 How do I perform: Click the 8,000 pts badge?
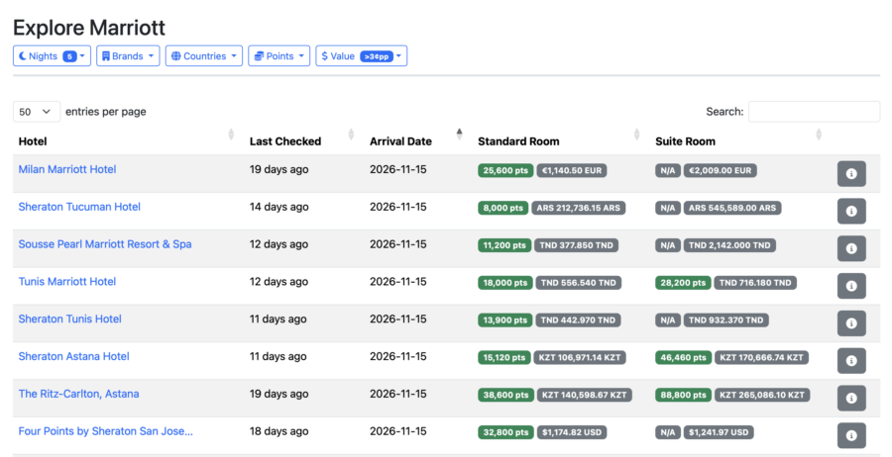502,208
